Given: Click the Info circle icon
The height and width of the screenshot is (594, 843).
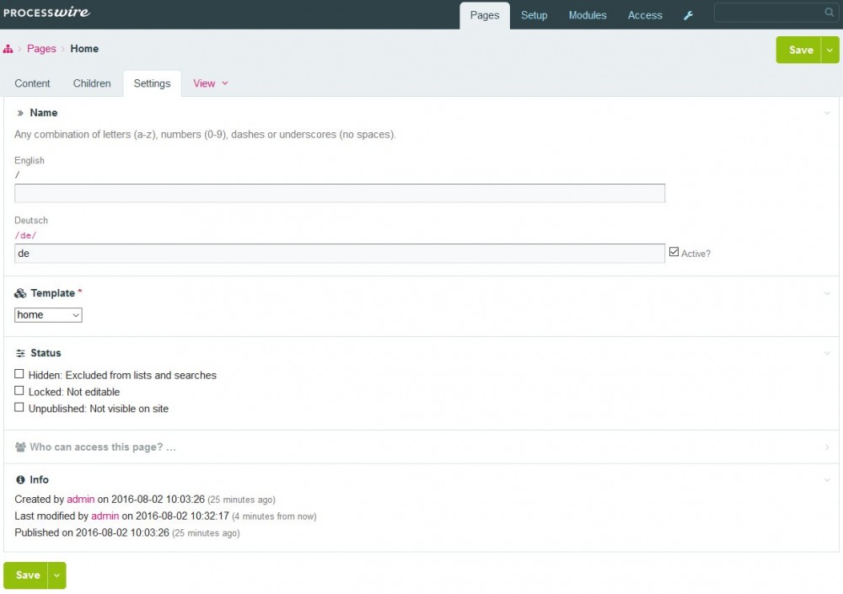Looking at the screenshot, I should 20,479.
